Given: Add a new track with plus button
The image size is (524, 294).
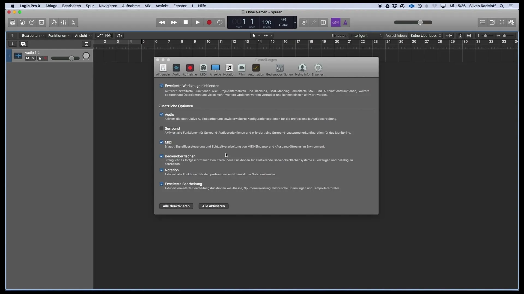Looking at the screenshot, I should pyautogui.click(x=13, y=44).
